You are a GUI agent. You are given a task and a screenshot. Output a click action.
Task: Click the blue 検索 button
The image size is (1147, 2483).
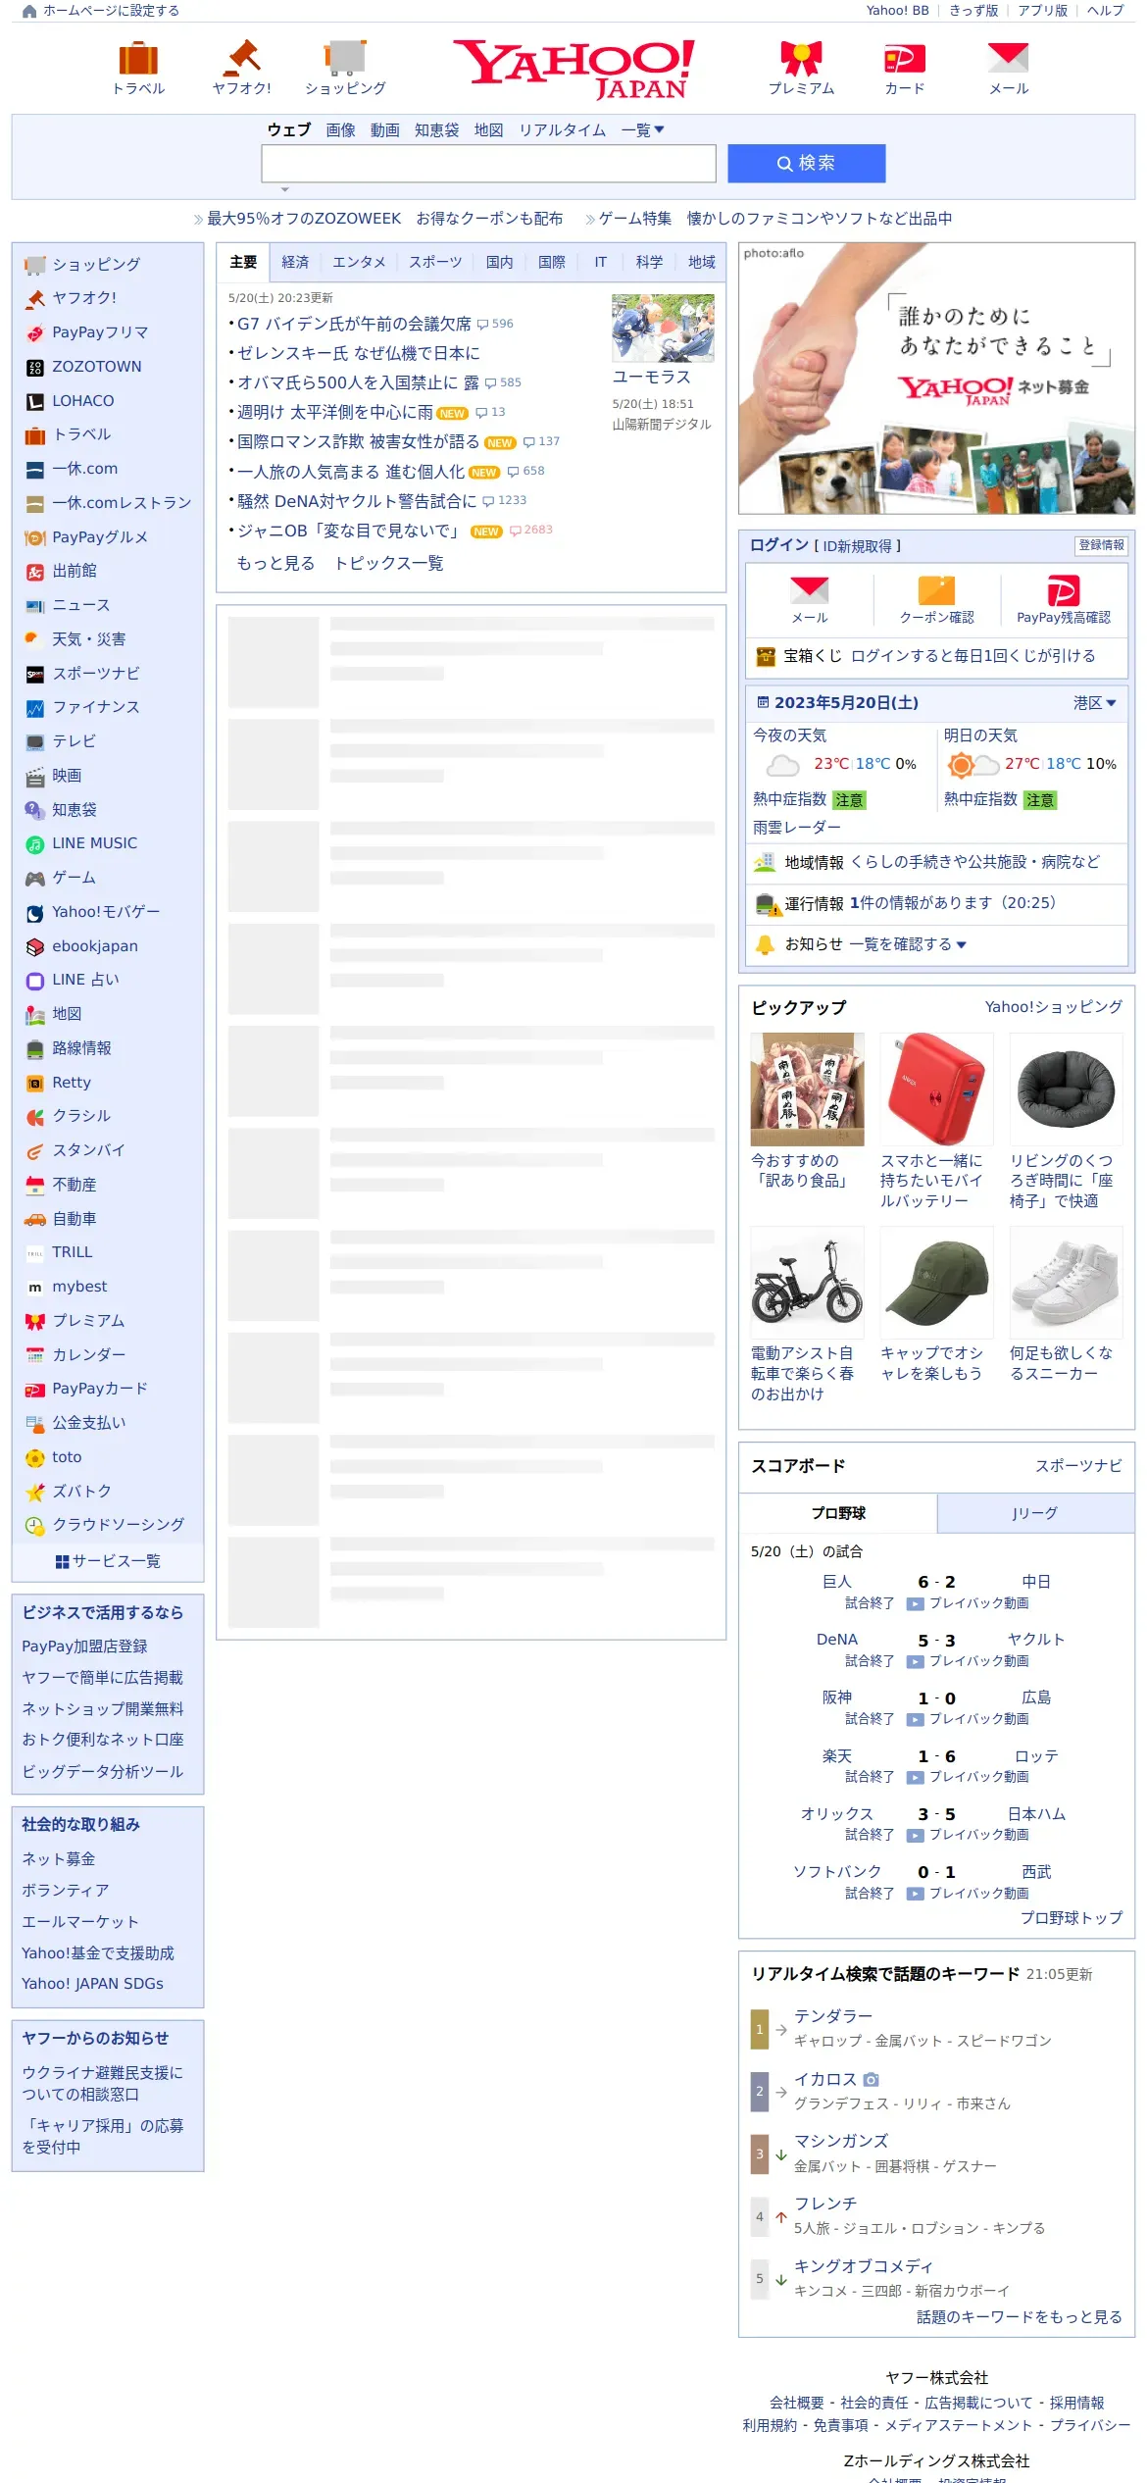(806, 164)
